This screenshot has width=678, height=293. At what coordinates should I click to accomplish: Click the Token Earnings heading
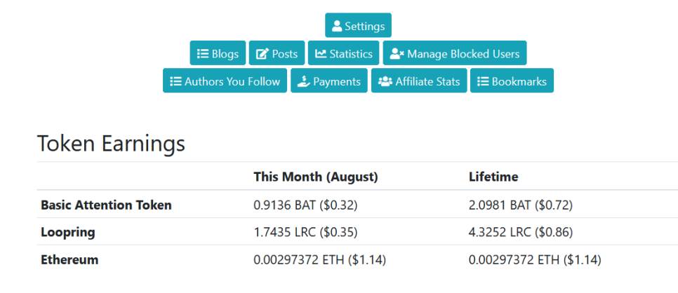click(111, 144)
